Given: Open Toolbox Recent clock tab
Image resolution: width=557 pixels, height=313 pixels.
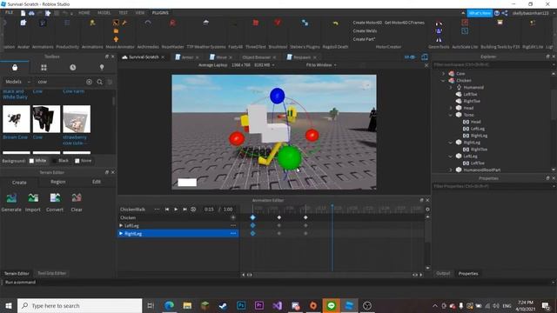Looking at the screenshot, I should tap(73, 68).
